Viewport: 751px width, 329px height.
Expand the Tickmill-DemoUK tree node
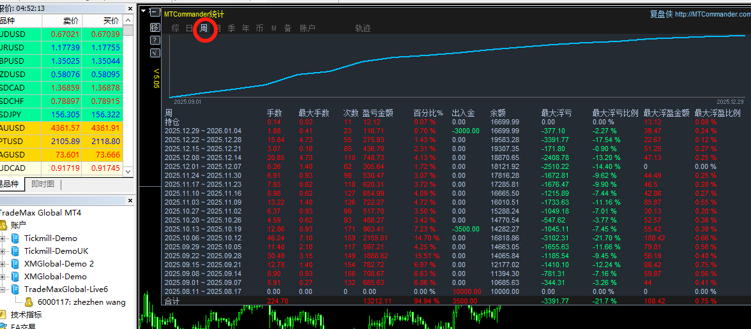coord(3,251)
